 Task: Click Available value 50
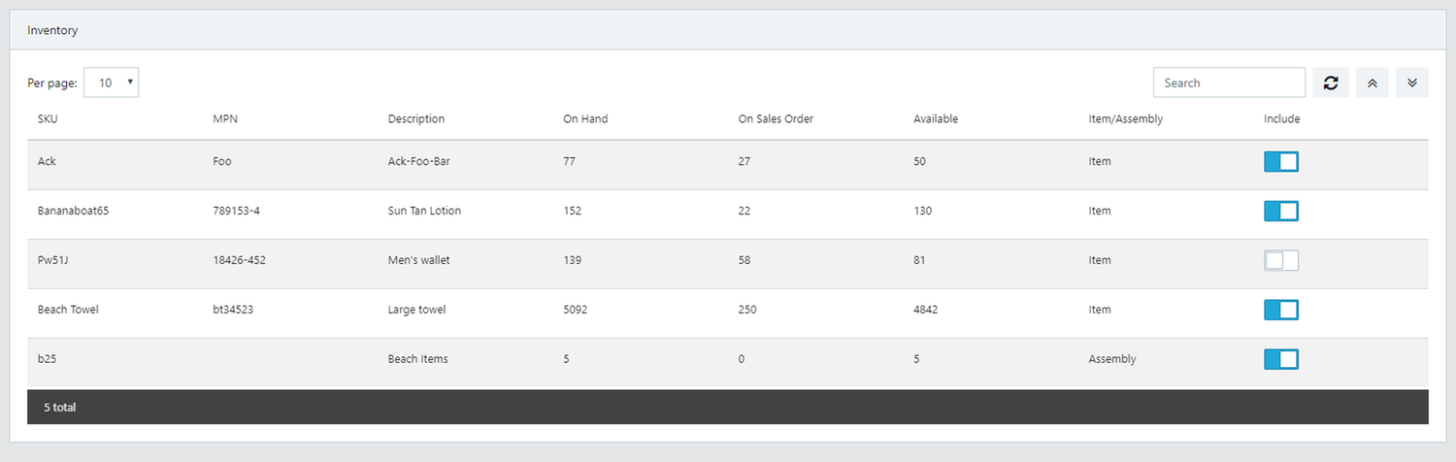920,161
